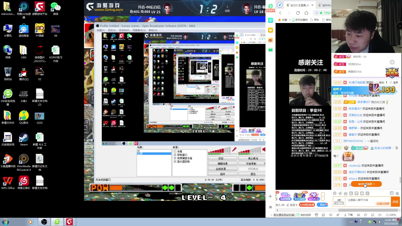Send chat with the 发送 button
This screenshot has height=226, width=402.
tap(395, 202)
